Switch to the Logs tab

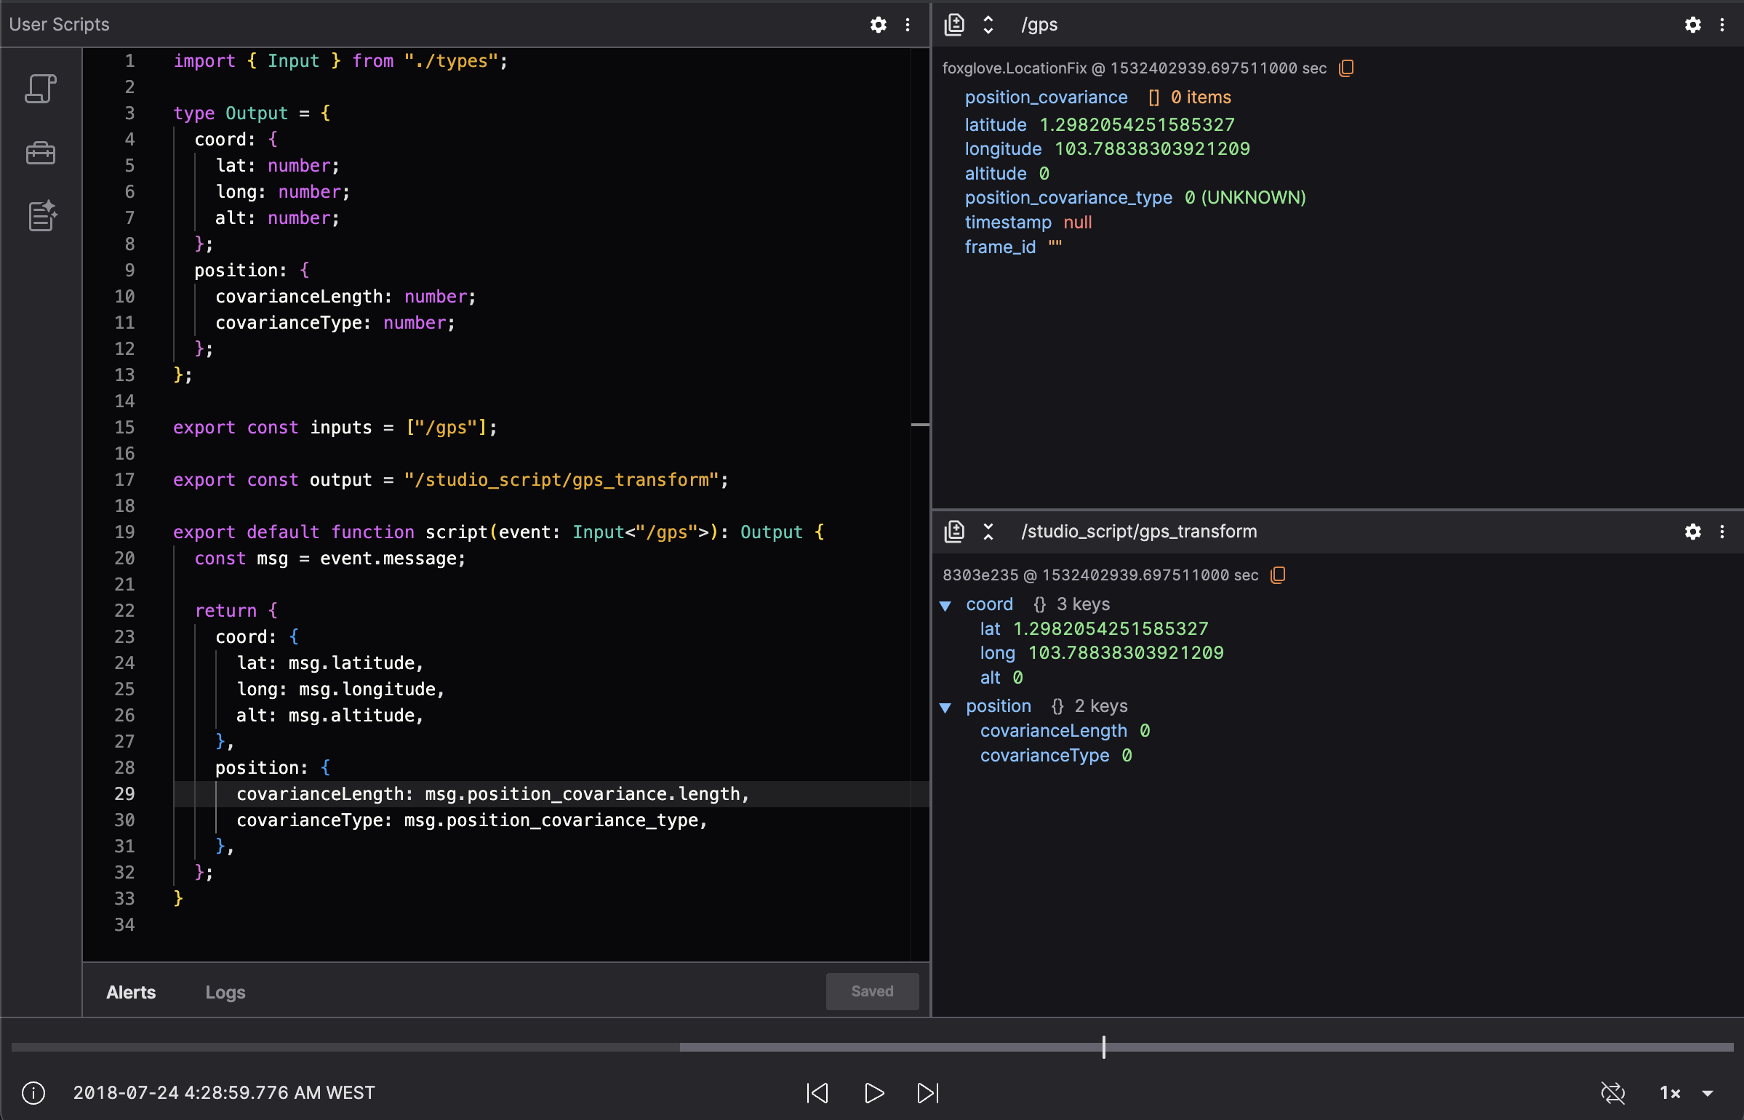[225, 992]
